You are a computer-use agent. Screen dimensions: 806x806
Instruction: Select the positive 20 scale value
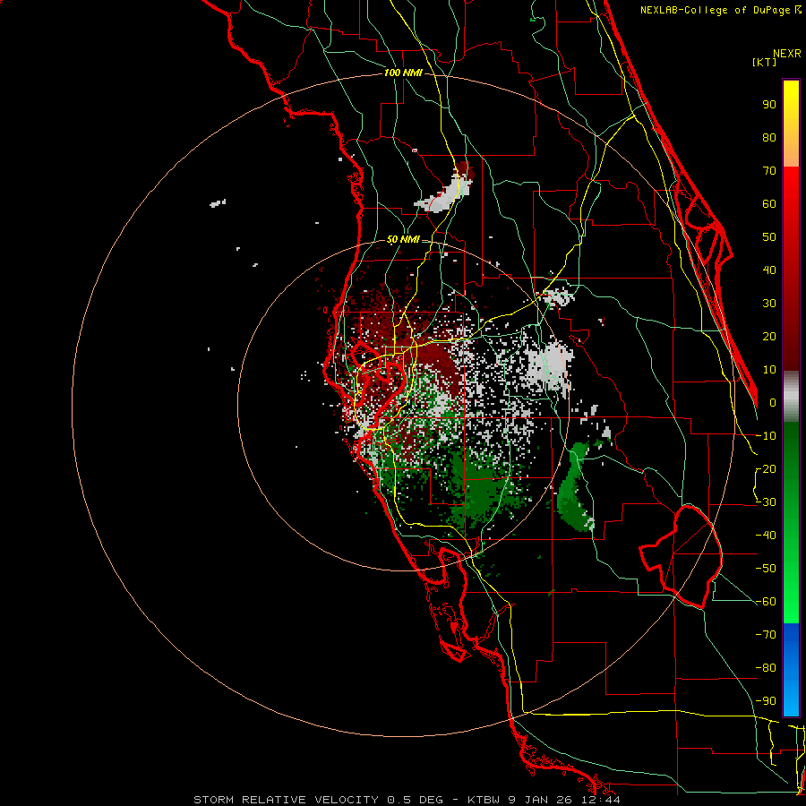(769, 337)
